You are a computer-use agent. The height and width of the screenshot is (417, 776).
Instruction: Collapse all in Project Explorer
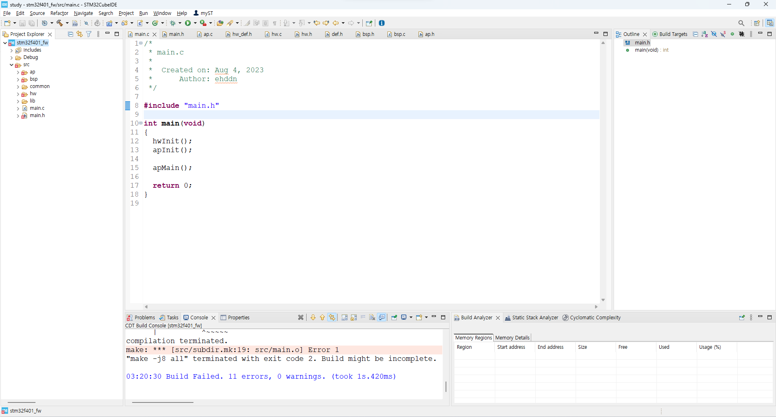click(x=71, y=34)
